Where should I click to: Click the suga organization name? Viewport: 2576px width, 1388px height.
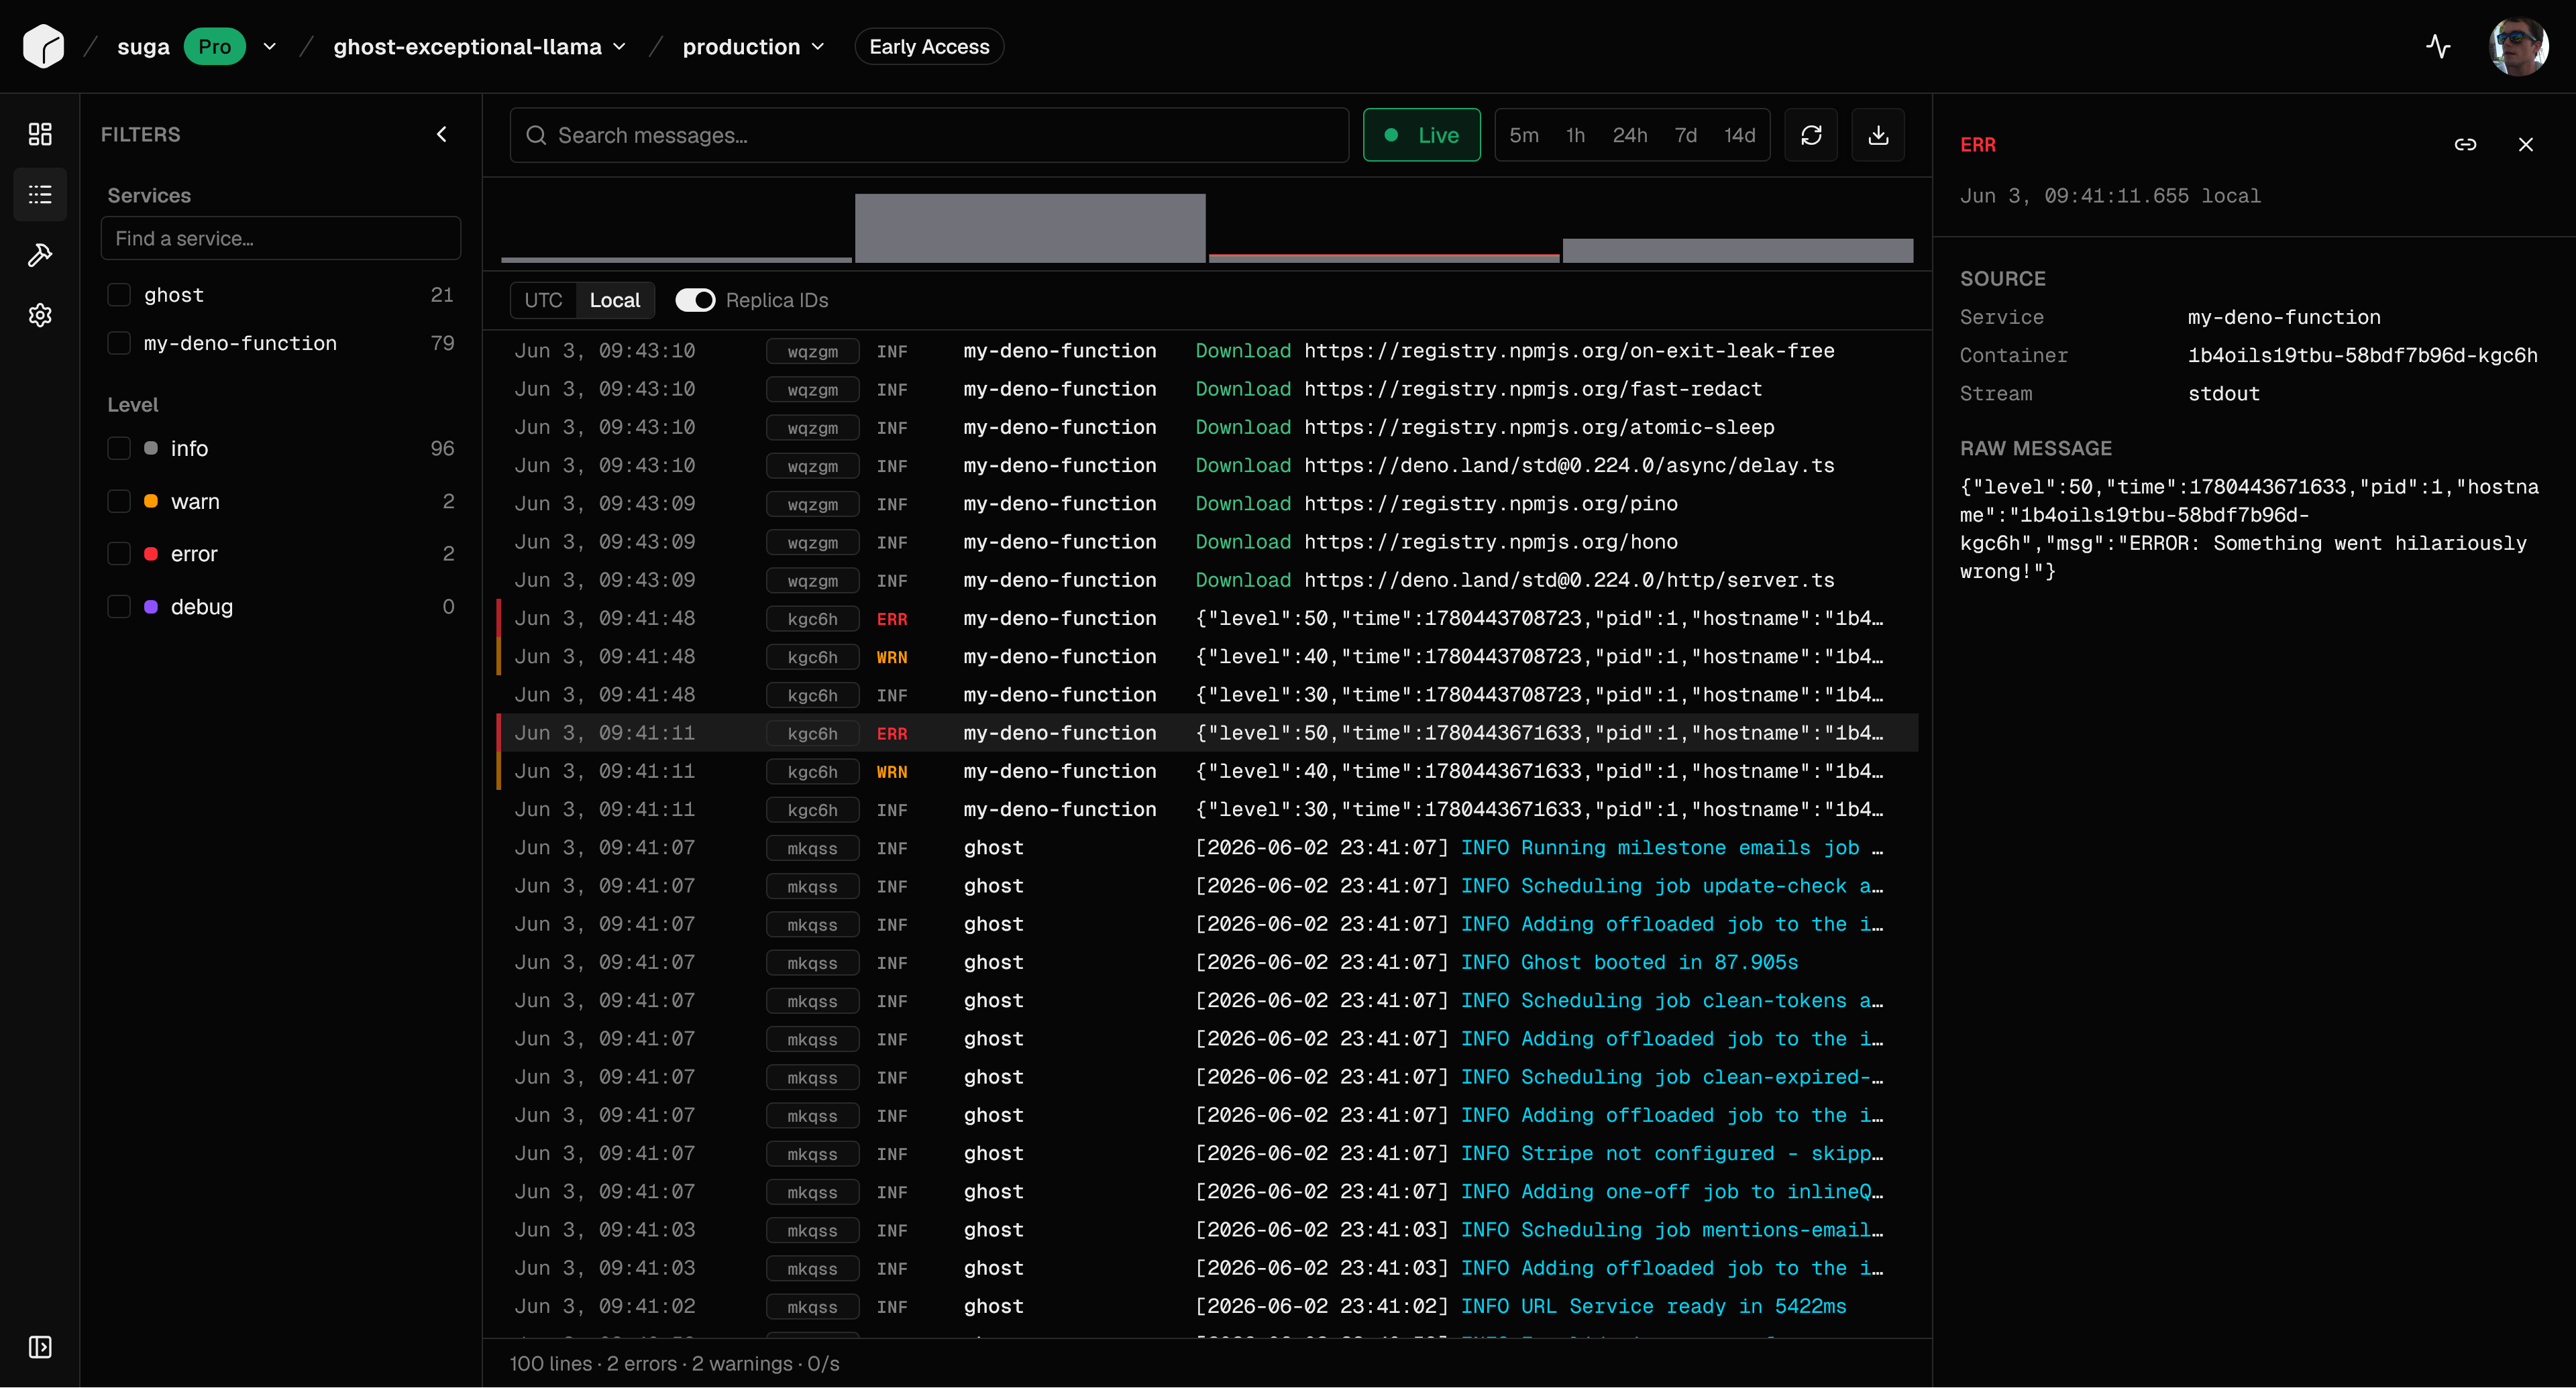[143, 47]
